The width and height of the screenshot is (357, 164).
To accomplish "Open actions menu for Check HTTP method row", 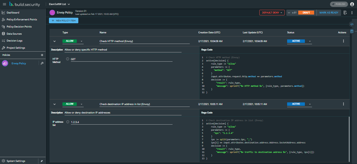I will [344, 41].
